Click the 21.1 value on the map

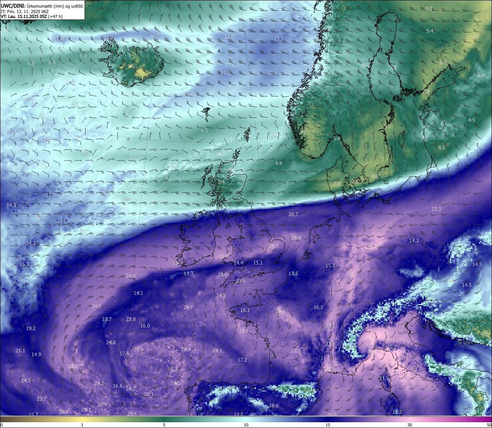pyautogui.click(x=20, y=350)
